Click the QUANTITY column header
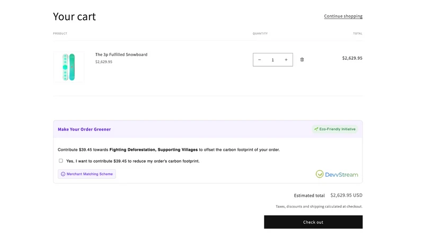 tap(260, 33)
